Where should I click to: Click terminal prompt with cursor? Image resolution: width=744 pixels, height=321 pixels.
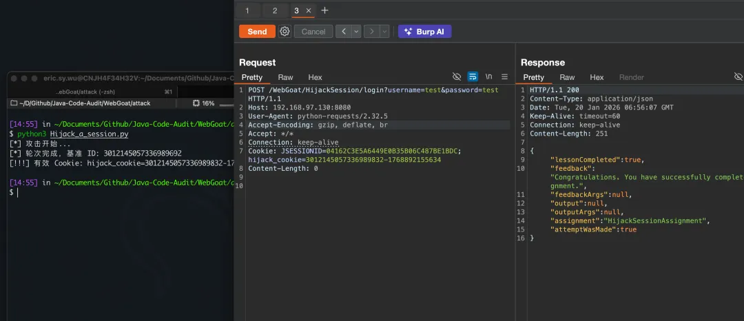13,192
